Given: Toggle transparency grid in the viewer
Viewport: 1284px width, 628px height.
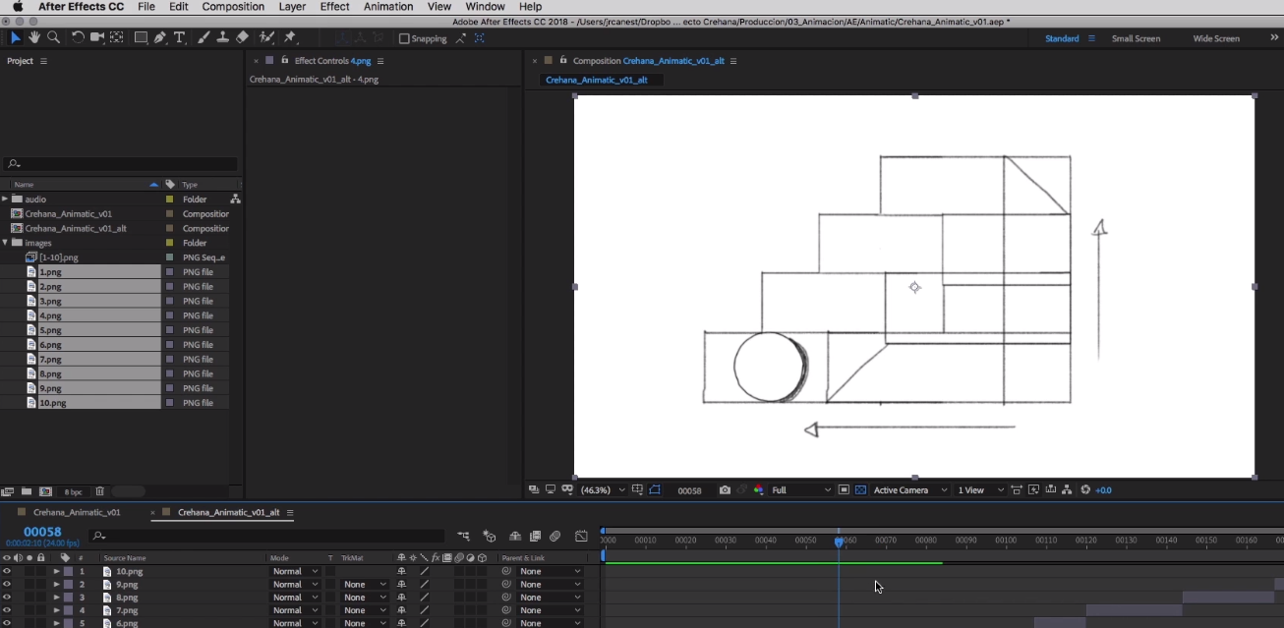Looking at the screenshot, I should 860,489.
